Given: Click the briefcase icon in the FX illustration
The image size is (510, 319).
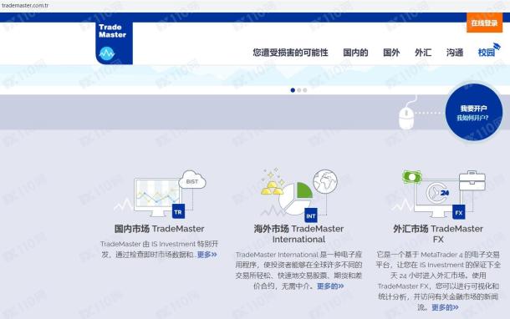Looking at the screenshot, I should click(472, 180).
